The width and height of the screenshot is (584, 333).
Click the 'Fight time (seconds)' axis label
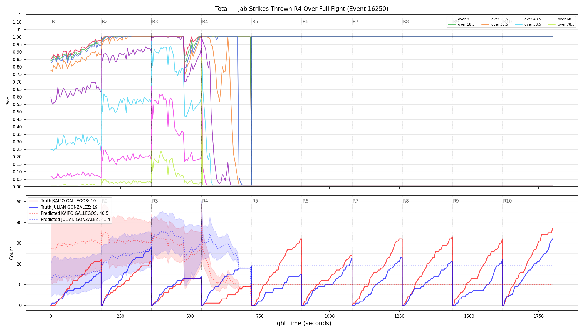coord(302,323)
